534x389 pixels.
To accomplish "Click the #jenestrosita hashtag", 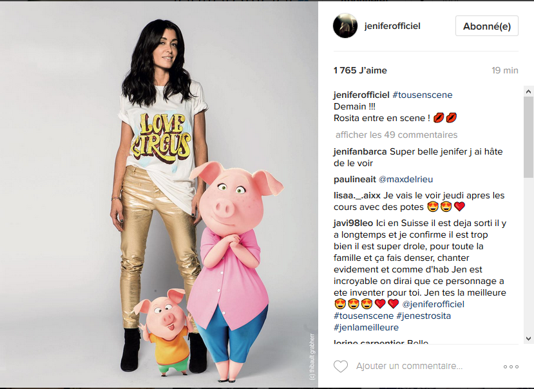I will 423,316.
